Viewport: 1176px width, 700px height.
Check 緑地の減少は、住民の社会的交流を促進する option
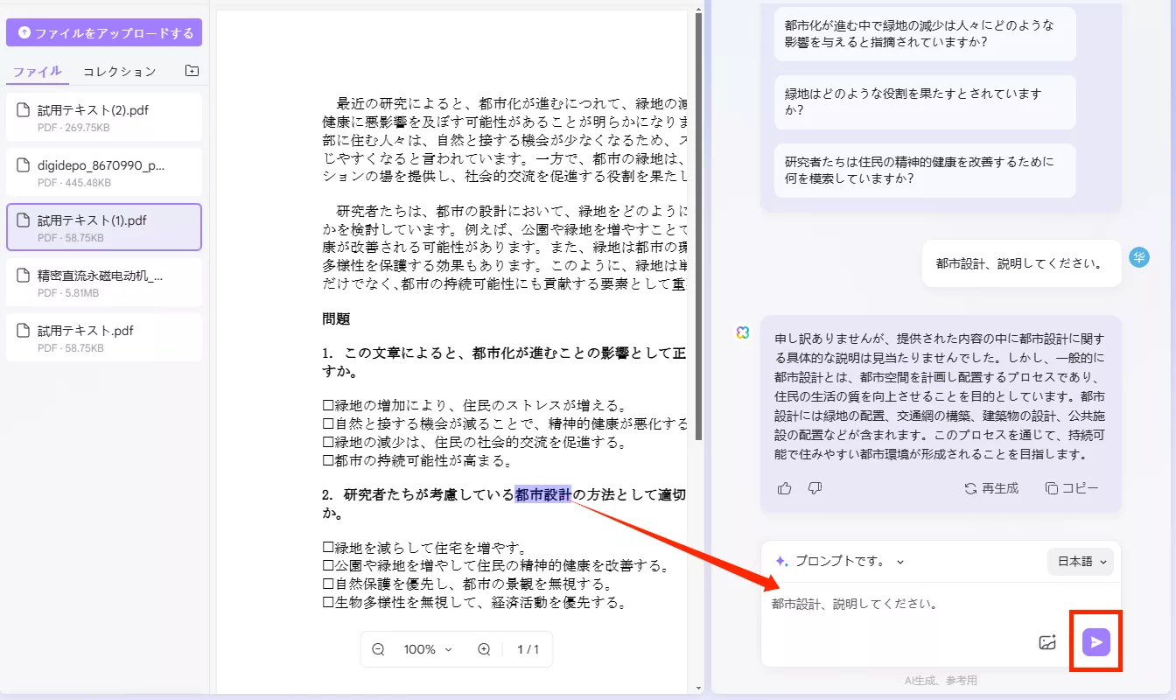click(329, 442)
